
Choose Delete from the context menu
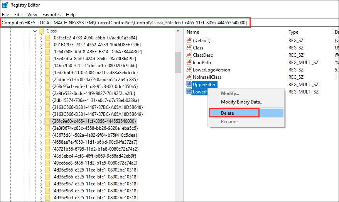[x=246, y=113]
